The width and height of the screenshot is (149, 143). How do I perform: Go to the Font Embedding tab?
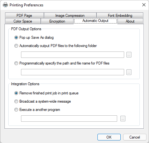pyautogui.click(x=120, y=16)
